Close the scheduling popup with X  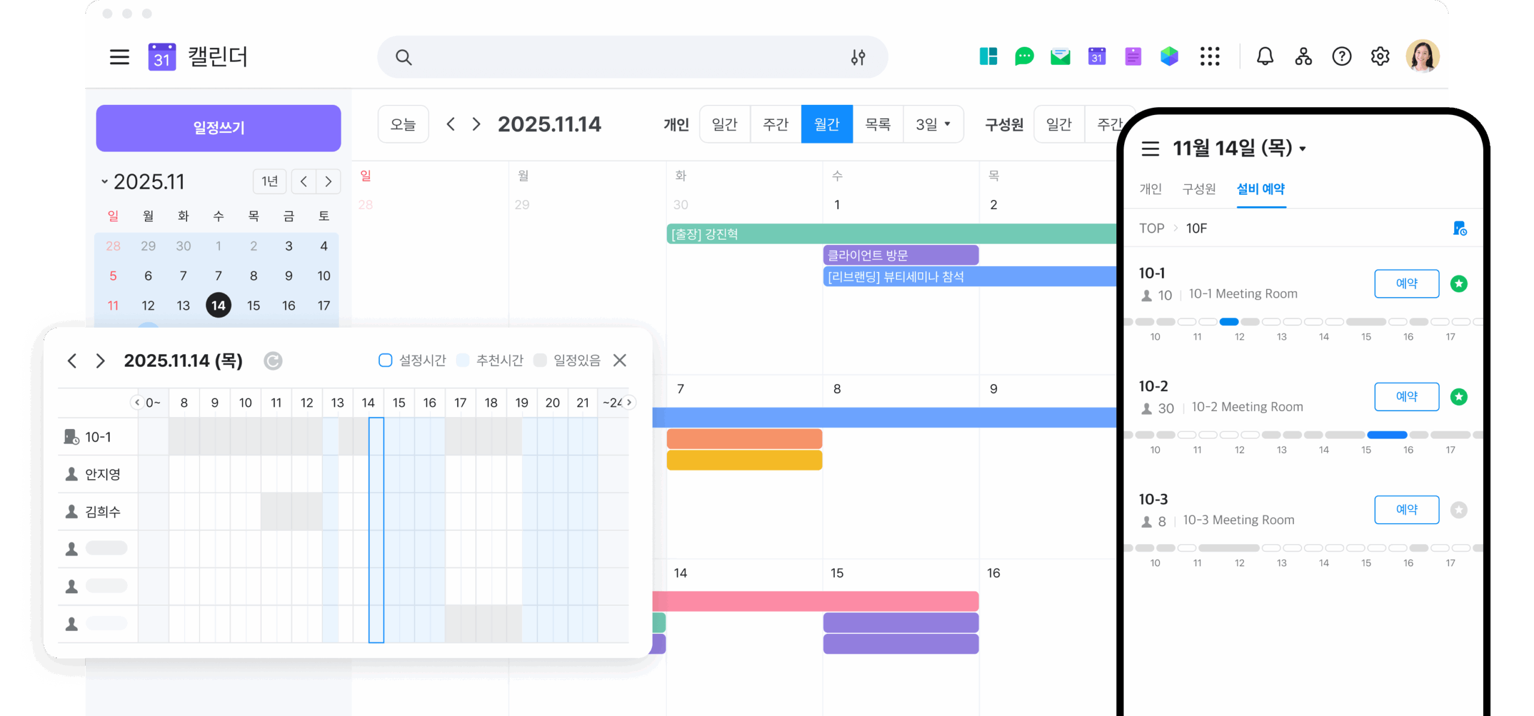[x=620, y=360]
